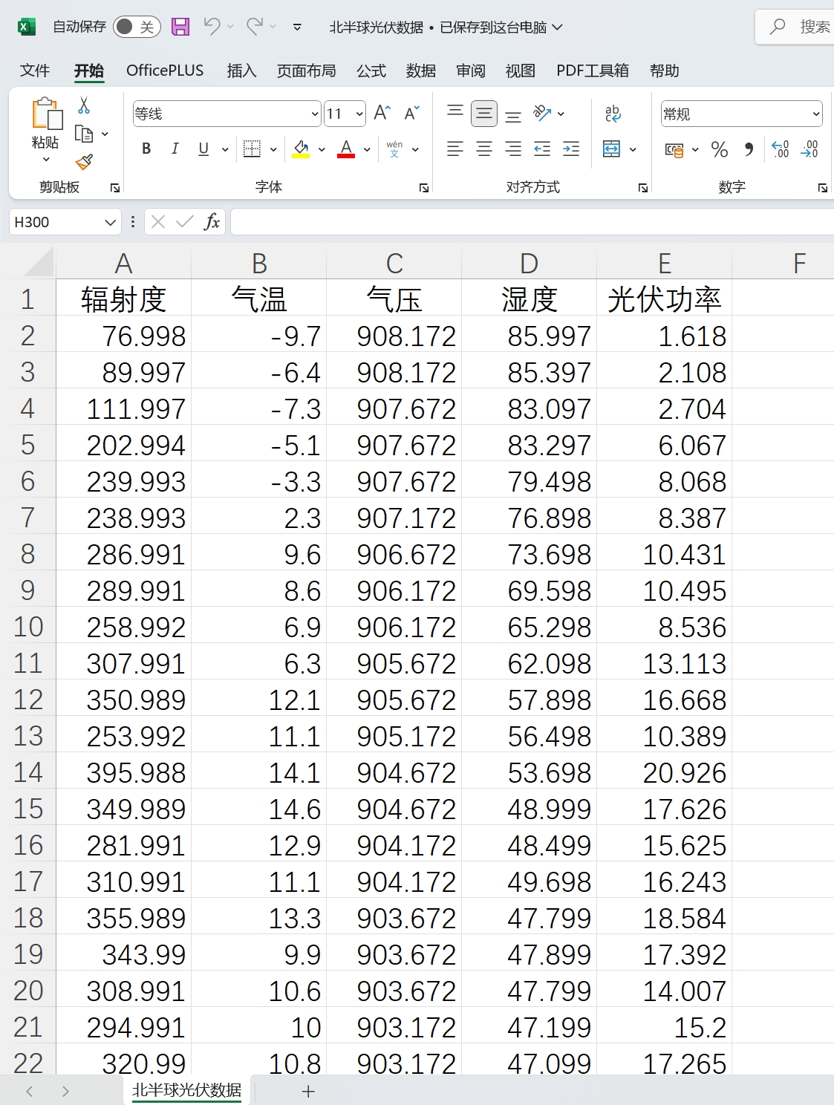
Task: Click the comma style icon
Action: click(748, 149)
